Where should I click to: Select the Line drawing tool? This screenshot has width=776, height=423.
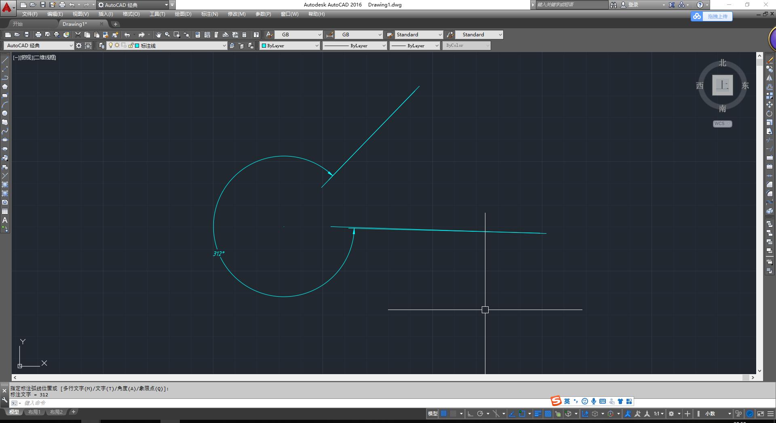[x=5, y=60]
